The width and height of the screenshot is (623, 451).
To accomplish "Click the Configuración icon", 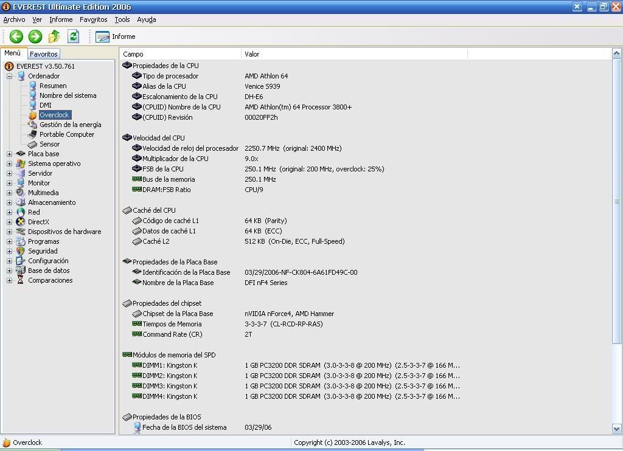I will pos(21,261).
